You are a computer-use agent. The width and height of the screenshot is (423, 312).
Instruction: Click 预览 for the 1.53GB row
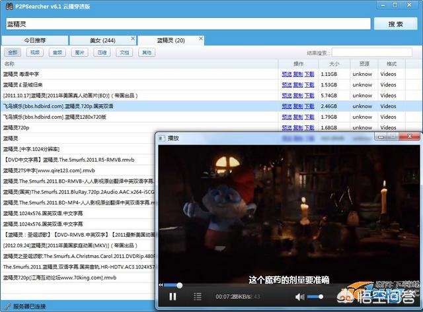tap(286, 85)
